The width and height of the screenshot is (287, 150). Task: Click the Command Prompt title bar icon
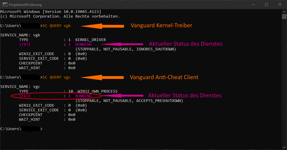pyautogui.click(x=5, y=5)
